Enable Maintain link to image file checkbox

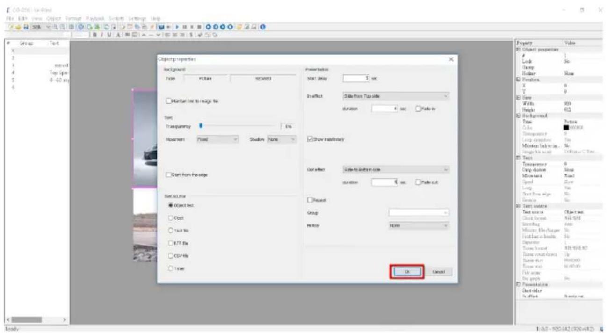pyautogui.click(x=169, y=101)
